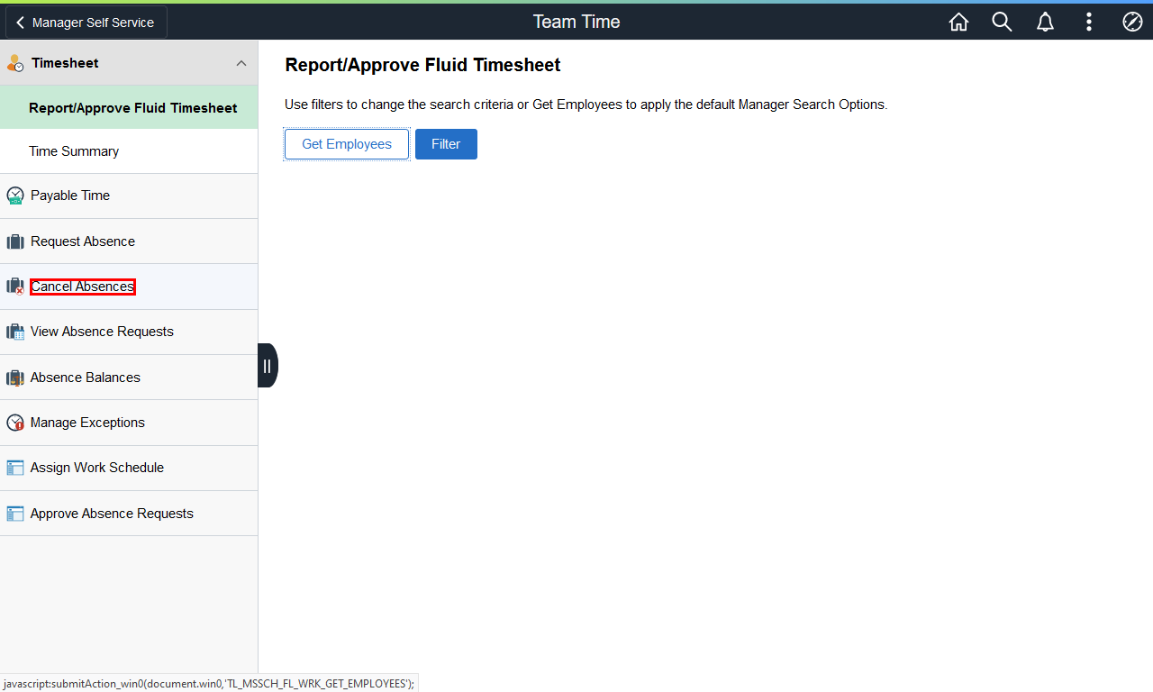Screen dimensions: 1153x692
Task: Click the Timesheet person-clock icon
Action: click(15, 63)
